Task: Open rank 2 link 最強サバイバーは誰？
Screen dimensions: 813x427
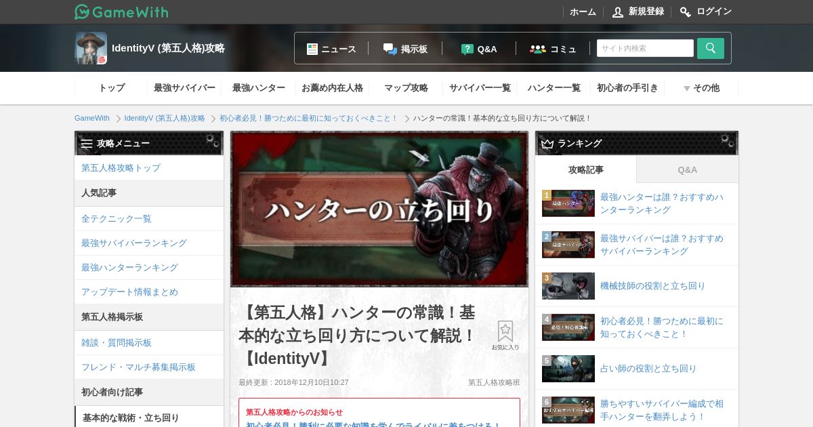Action: coord(662,245)
